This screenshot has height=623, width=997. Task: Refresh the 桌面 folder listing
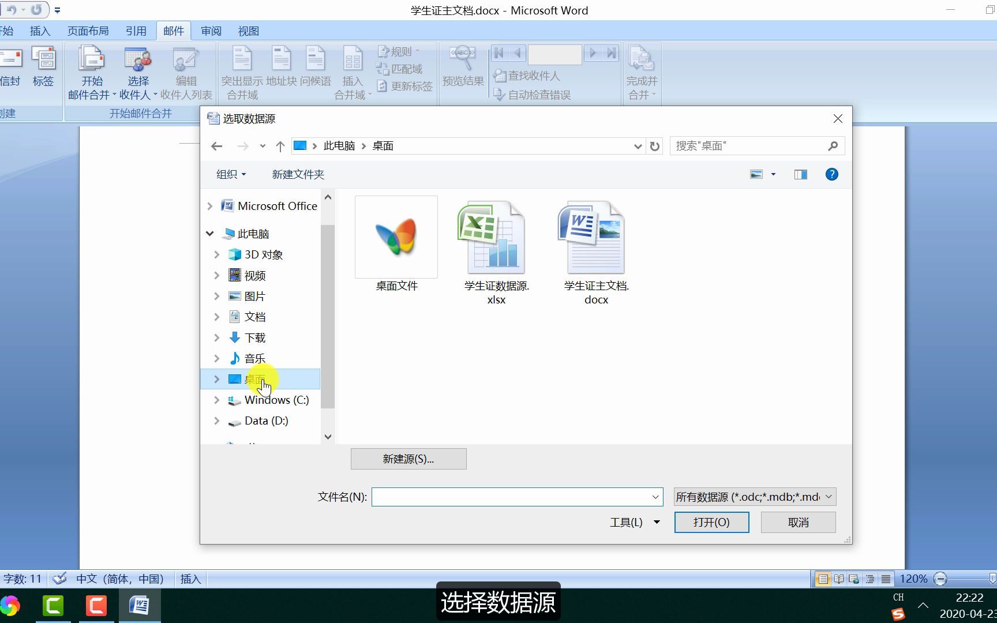(654, 146)
